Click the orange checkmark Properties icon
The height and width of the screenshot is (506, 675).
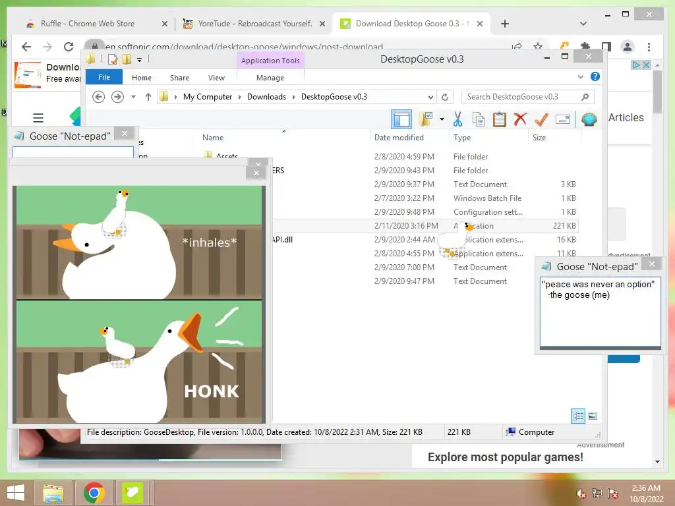[541, 119]
